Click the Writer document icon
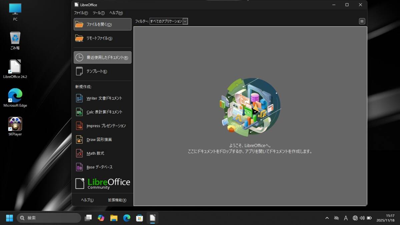Image resolution: width=400 pixels, height=225 pixels. tap(79, 98)
